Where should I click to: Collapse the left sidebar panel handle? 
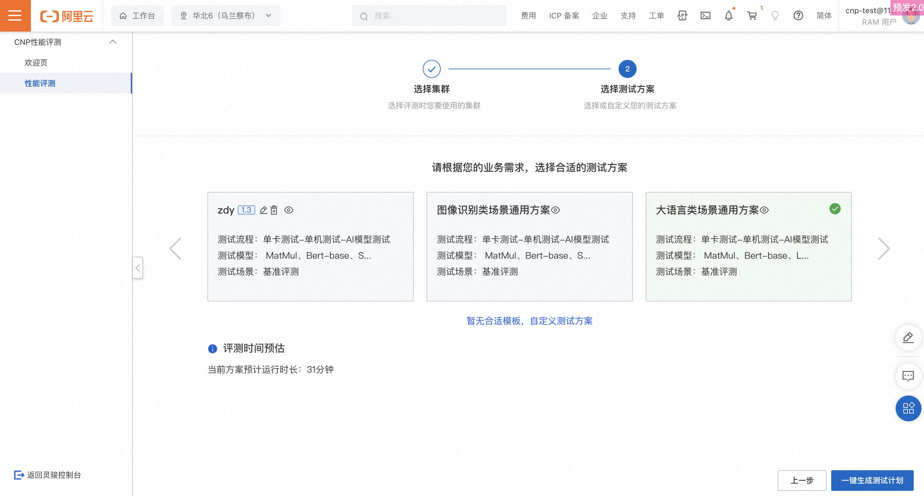click(x=137, y=268)
